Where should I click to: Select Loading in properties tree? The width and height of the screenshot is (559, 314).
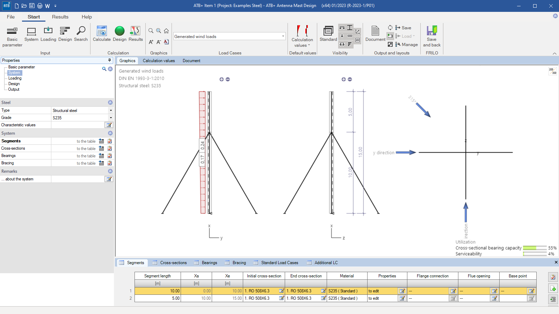click(x=15, y=78)
